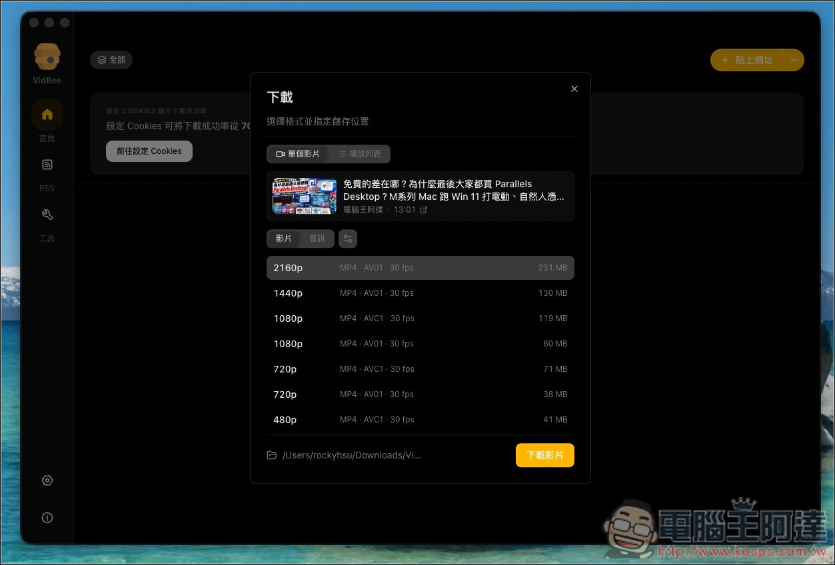
Task: Open the RSS feed section
Action: click(47, 165)
